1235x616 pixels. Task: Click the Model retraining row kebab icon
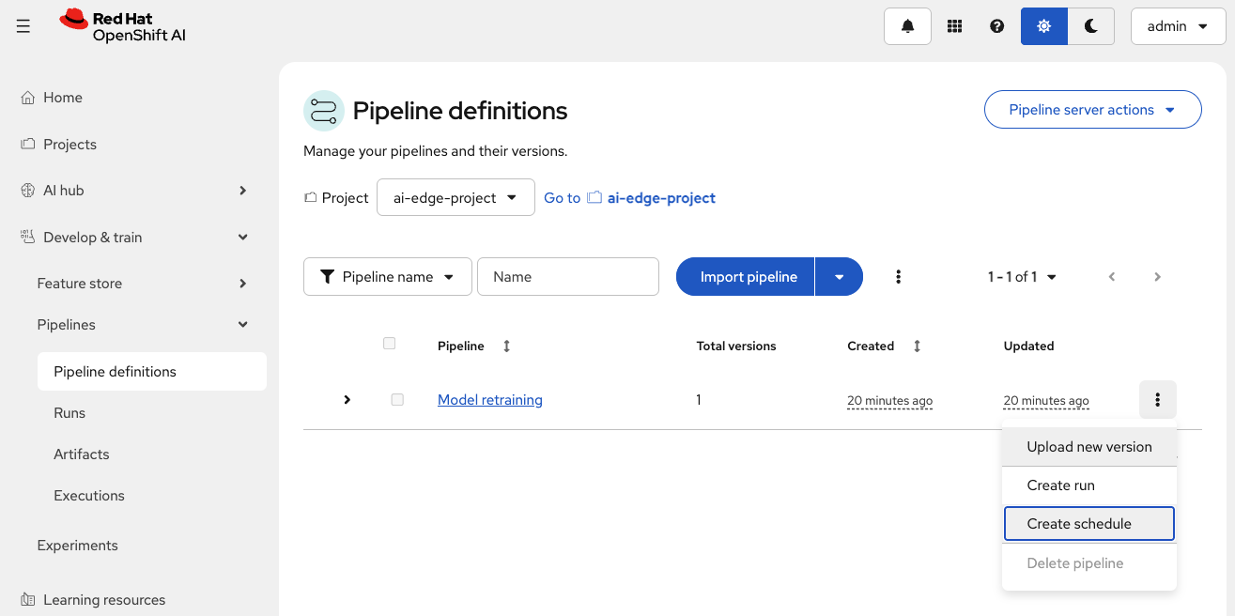point(1157,400)
